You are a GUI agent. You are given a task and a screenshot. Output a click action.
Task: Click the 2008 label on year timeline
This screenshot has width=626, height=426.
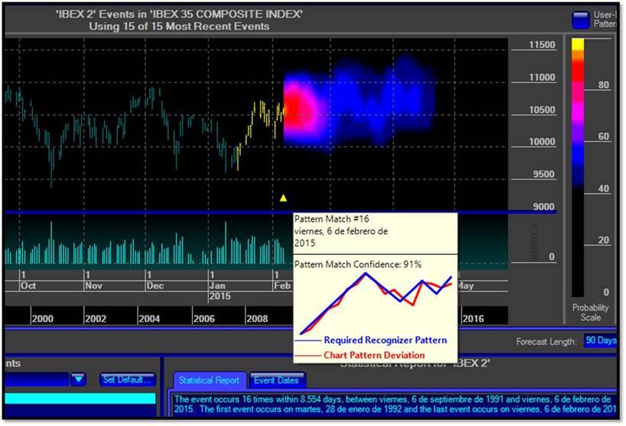coord(257,318)
